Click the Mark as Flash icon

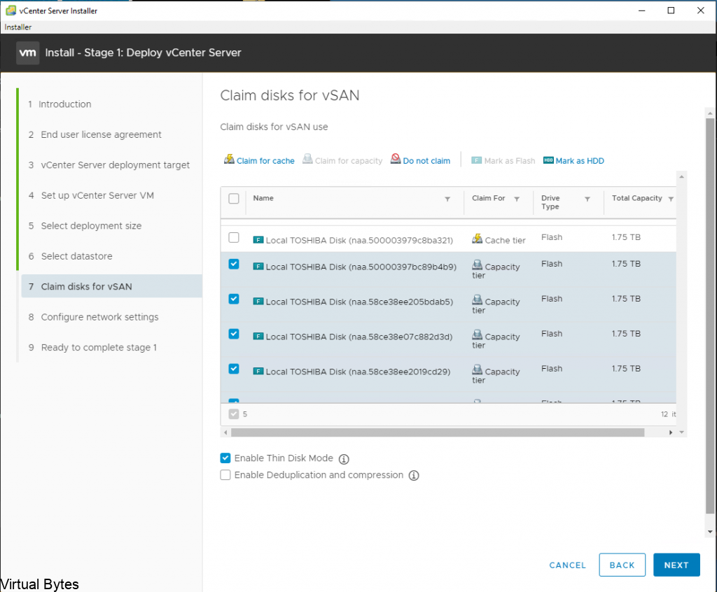click(476, 160)
